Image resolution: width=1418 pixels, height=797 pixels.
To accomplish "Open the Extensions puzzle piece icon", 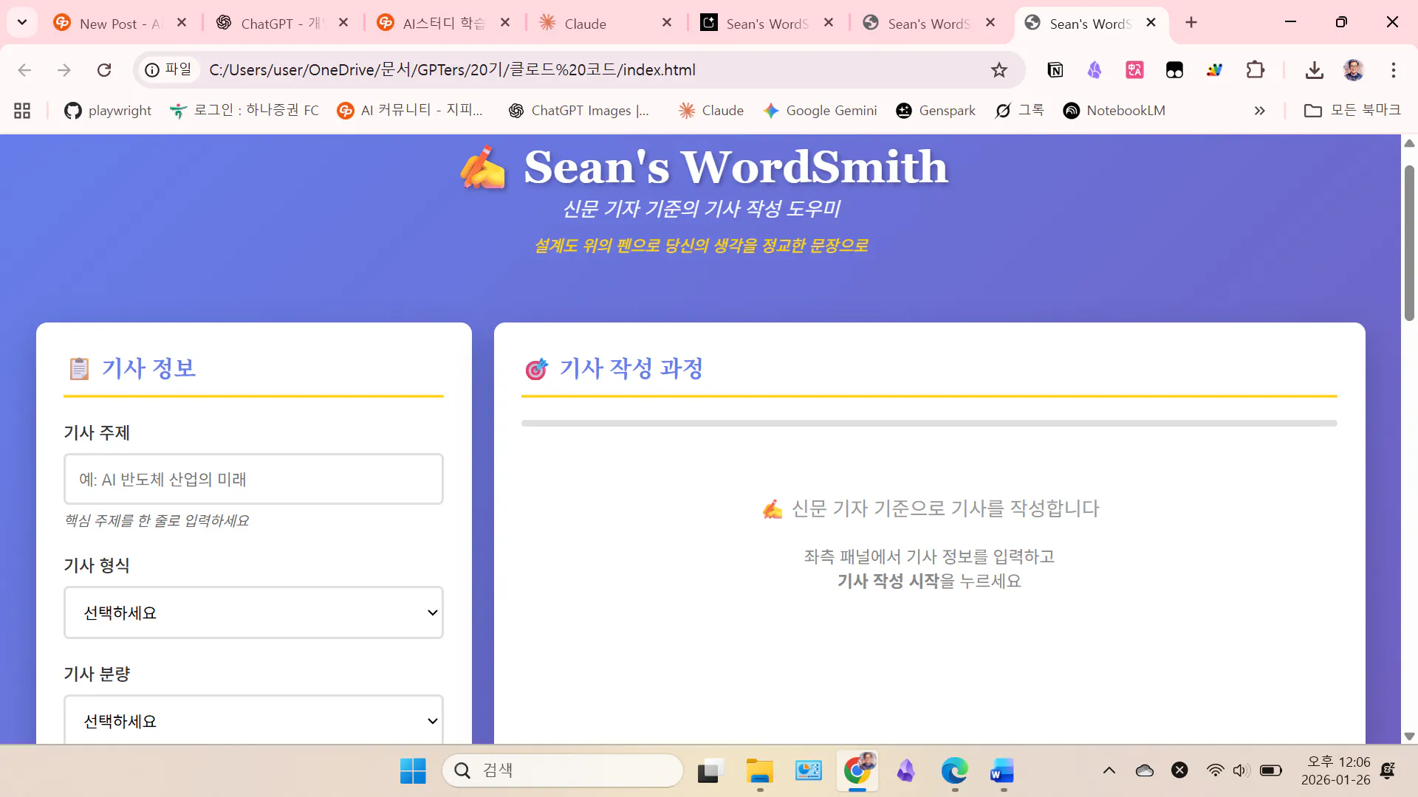I will [x=1256, y=70].
